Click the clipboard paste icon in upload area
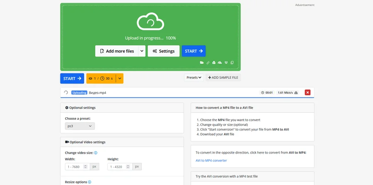This screenshot has width=373, height=185. point(232,63)
